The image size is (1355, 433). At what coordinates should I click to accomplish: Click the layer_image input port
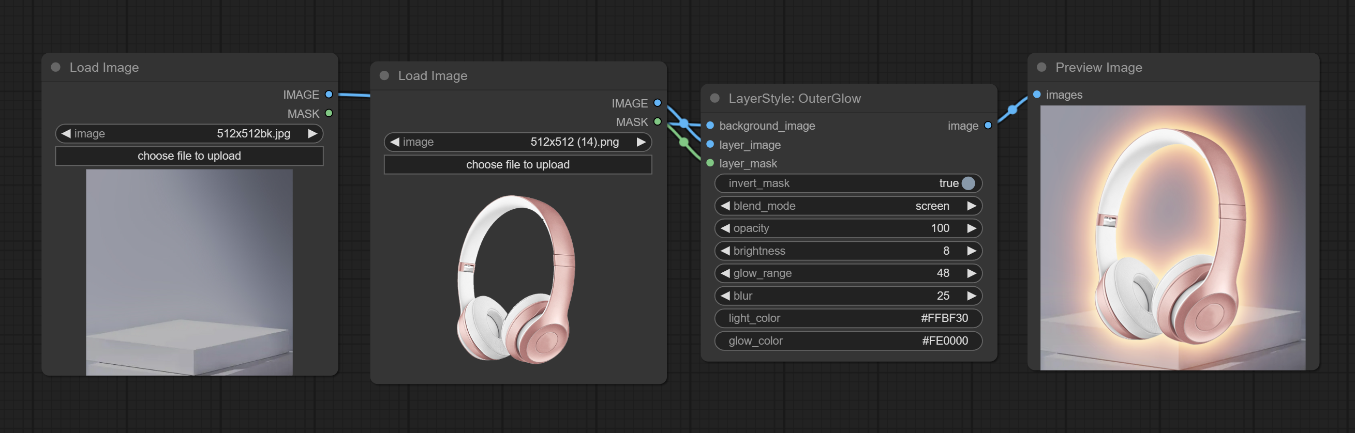pyautogui.click(x=710, y=145)
